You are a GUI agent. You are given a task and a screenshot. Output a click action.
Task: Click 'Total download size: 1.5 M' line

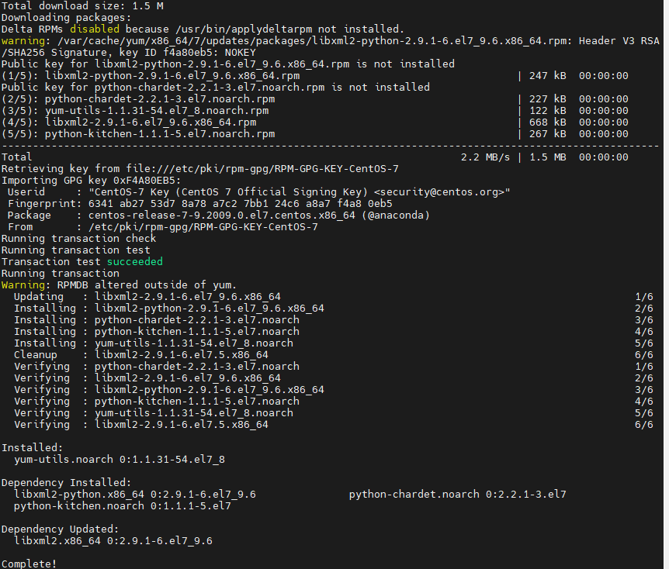(82, 5)
